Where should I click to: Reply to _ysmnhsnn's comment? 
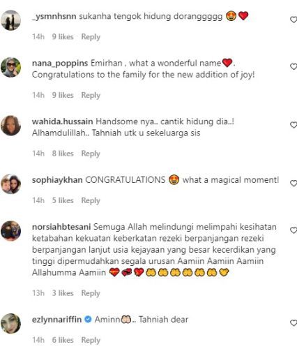(x=91, y=37)
